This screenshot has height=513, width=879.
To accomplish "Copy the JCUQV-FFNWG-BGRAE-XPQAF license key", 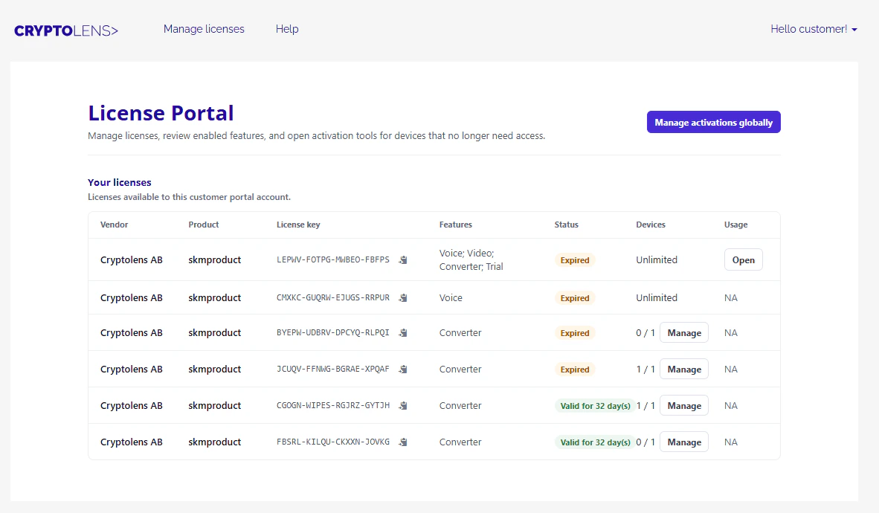I will pos(403,370).
